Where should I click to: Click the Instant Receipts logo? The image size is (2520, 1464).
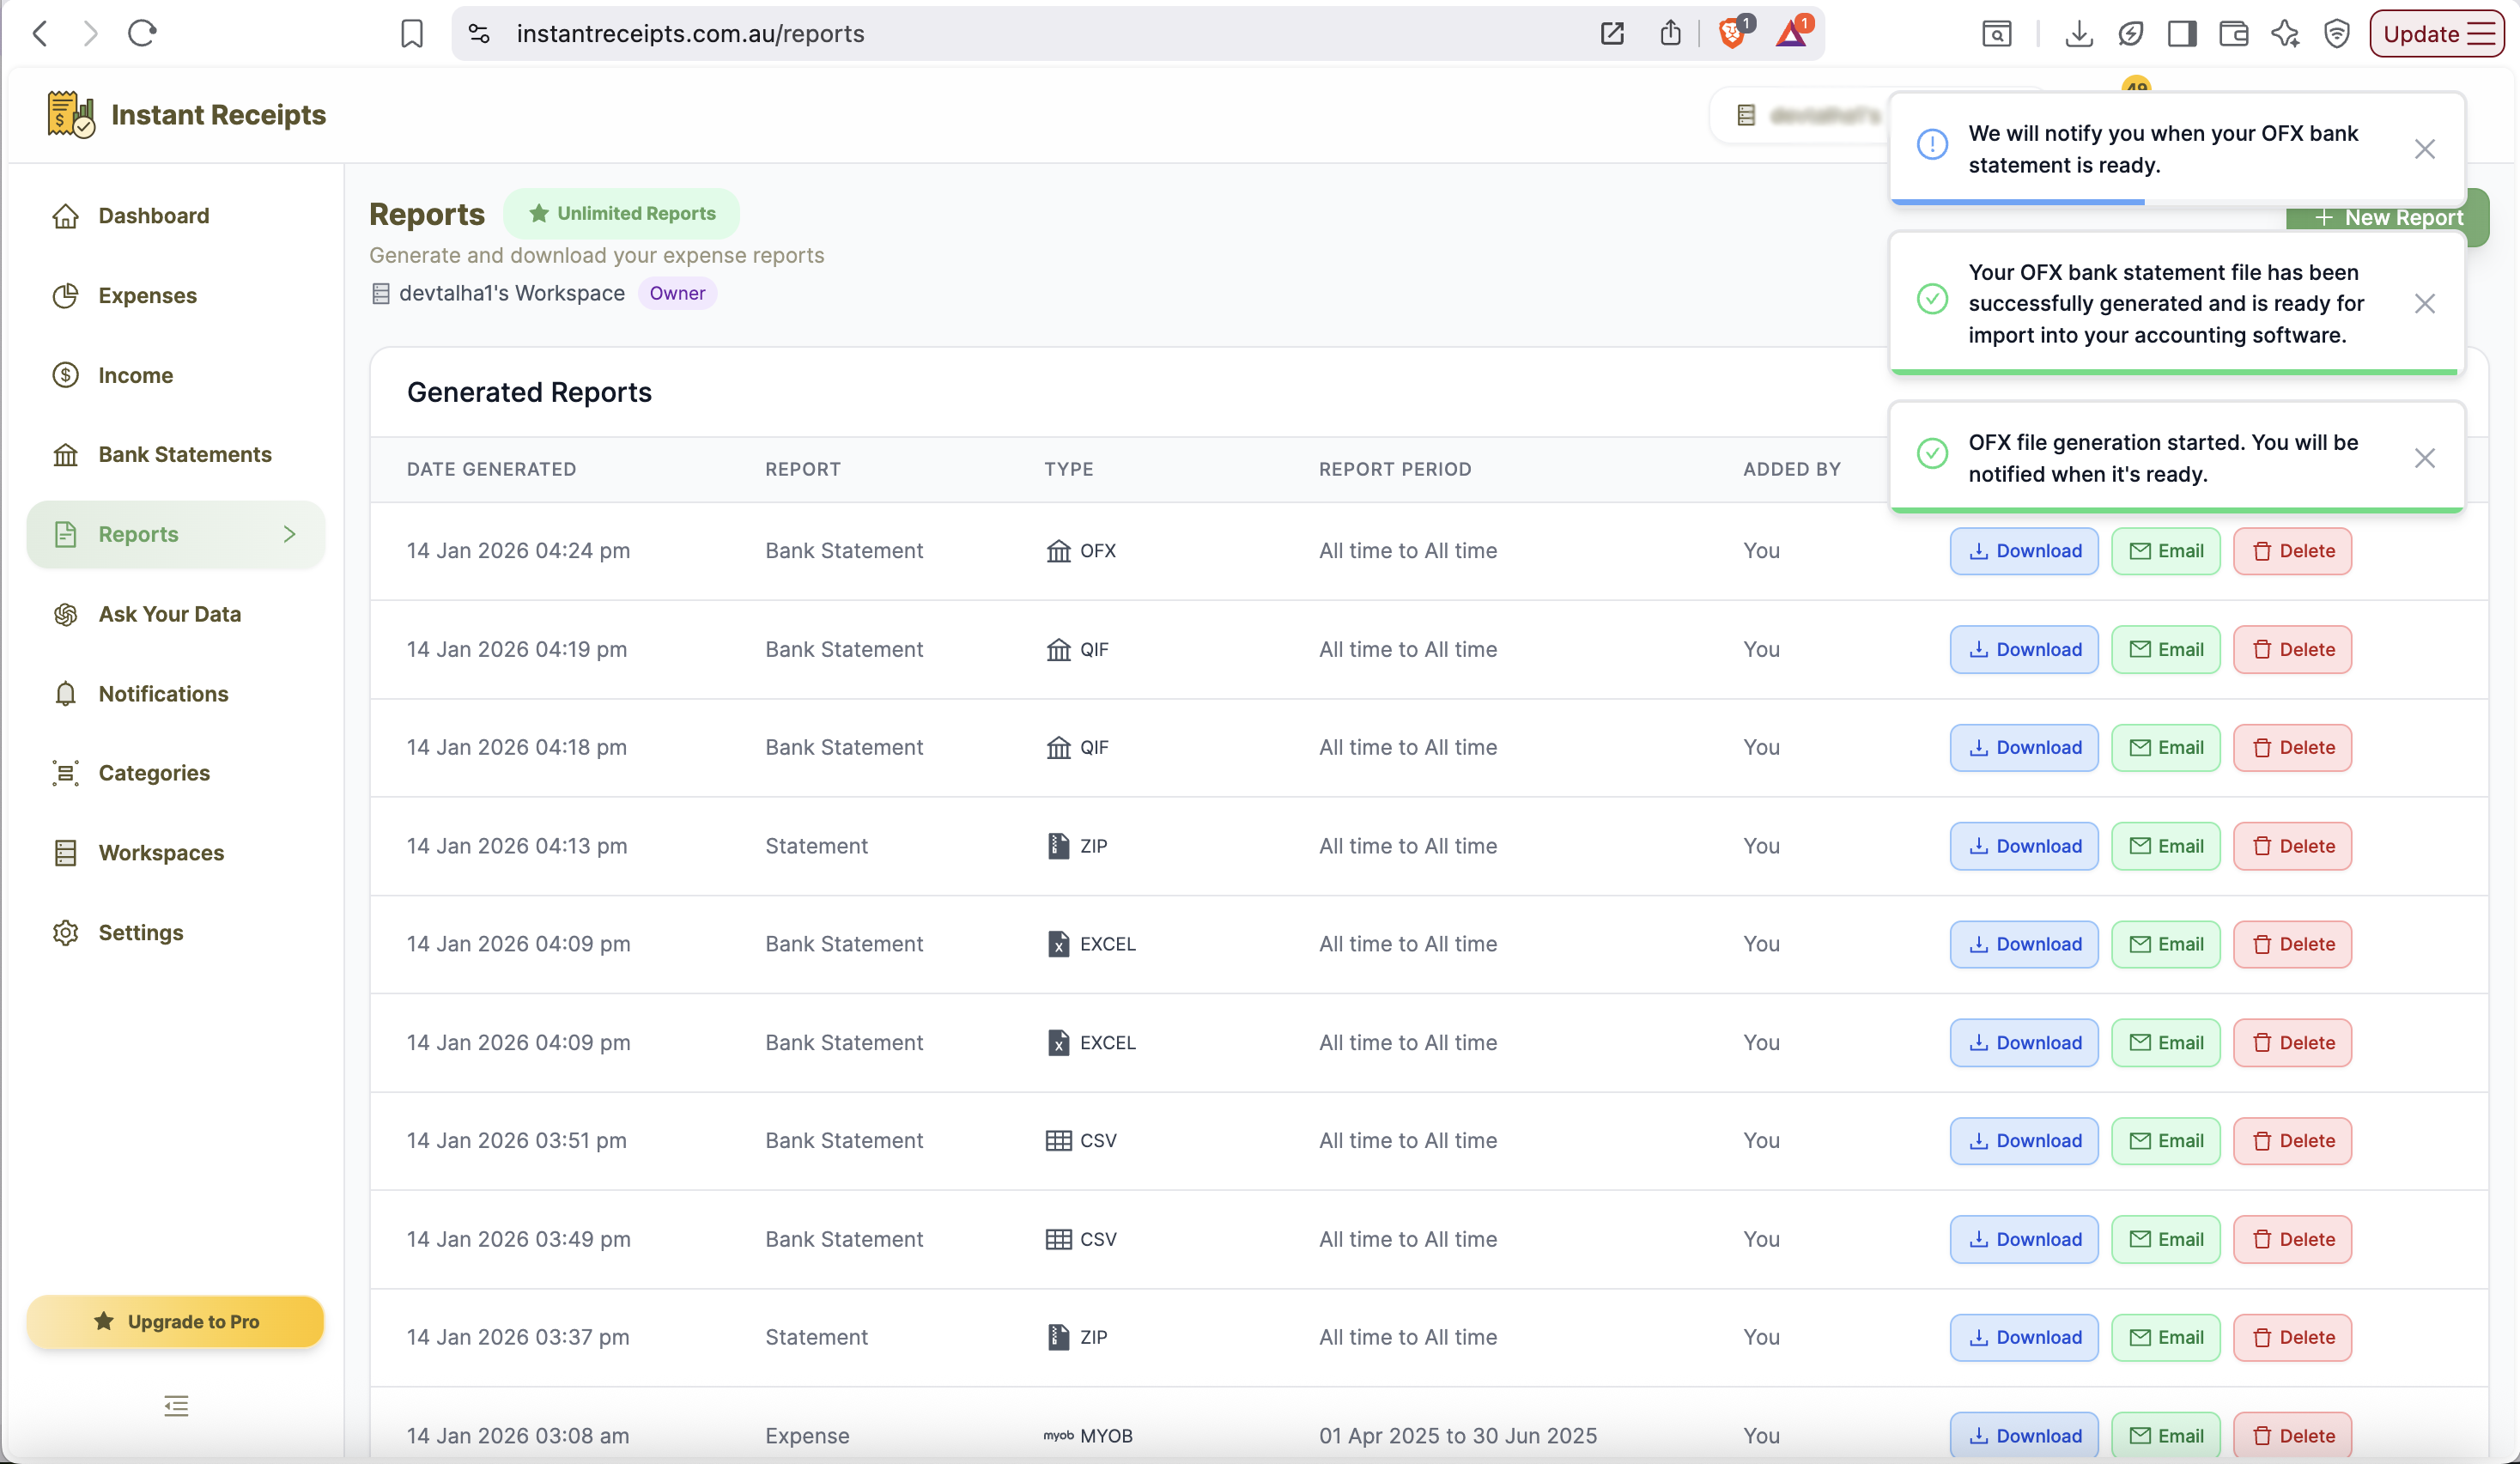(186, 115)
